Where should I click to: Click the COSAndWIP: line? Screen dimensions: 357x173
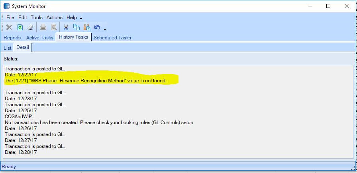coord(19,117)
